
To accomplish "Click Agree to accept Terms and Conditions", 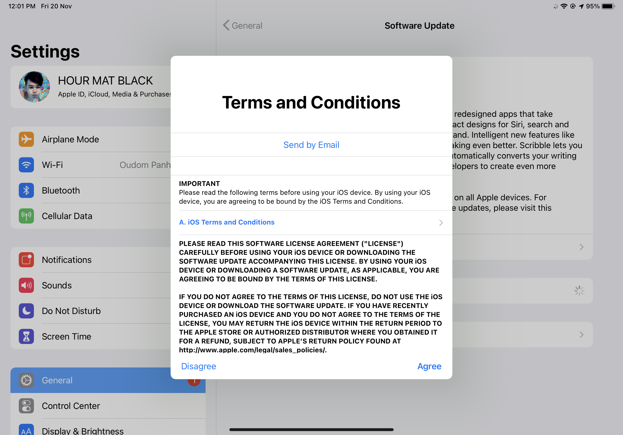I will [429, 366].
